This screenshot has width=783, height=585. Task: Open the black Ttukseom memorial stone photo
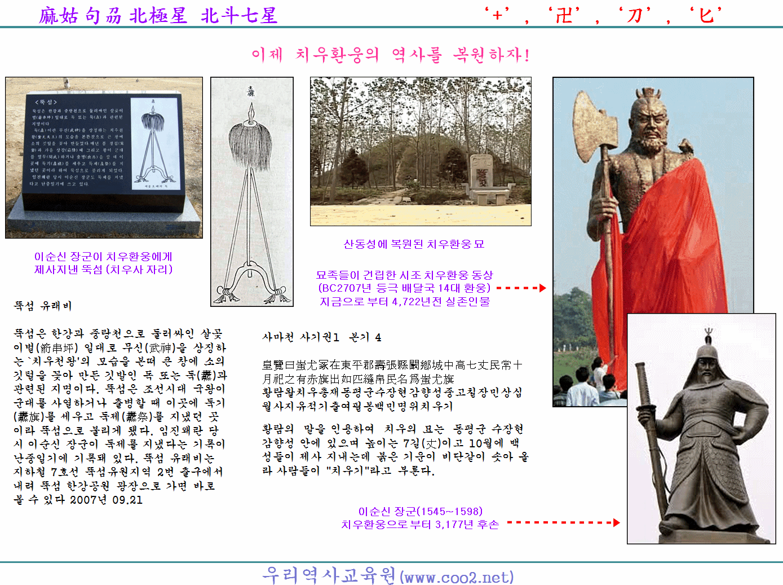(104, 157)
